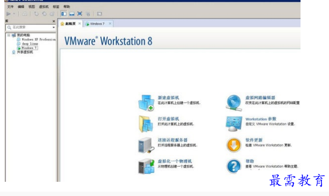Image resolution: width=329 pixels, height=196 pixels.
Task: Collapse the 我的电脑 tree node
Action: click(x=9, y=35)
